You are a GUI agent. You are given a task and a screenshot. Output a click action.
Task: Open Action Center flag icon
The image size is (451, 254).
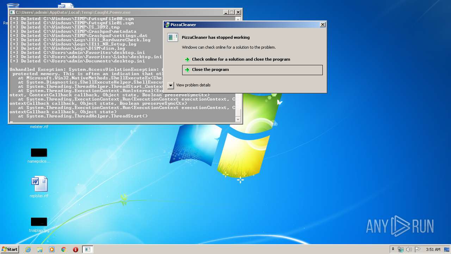tap(418, 249)
